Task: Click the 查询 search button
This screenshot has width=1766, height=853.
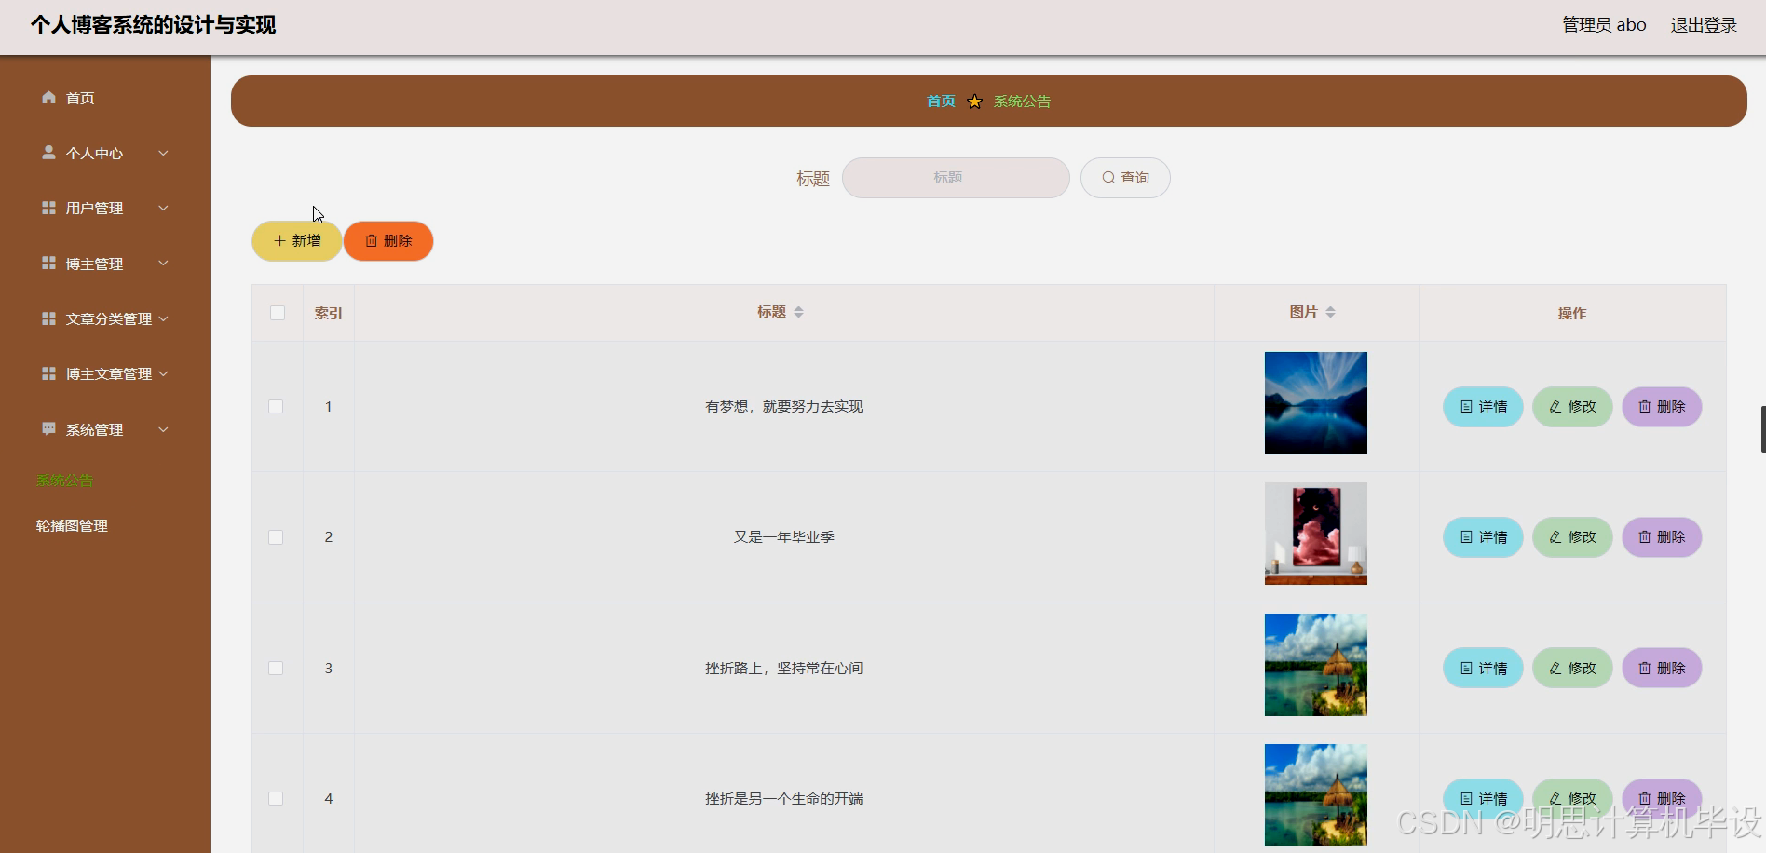Action: (1125, 178)
